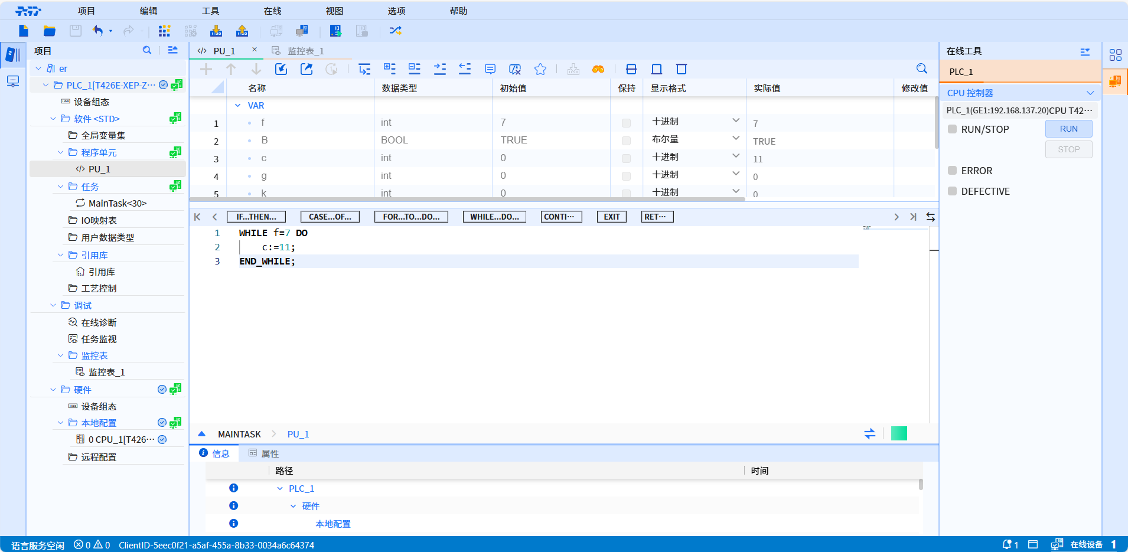Select MainTask<30> in the project tree
Viewport: 1128px width, 552px height.
click(117, 203)
